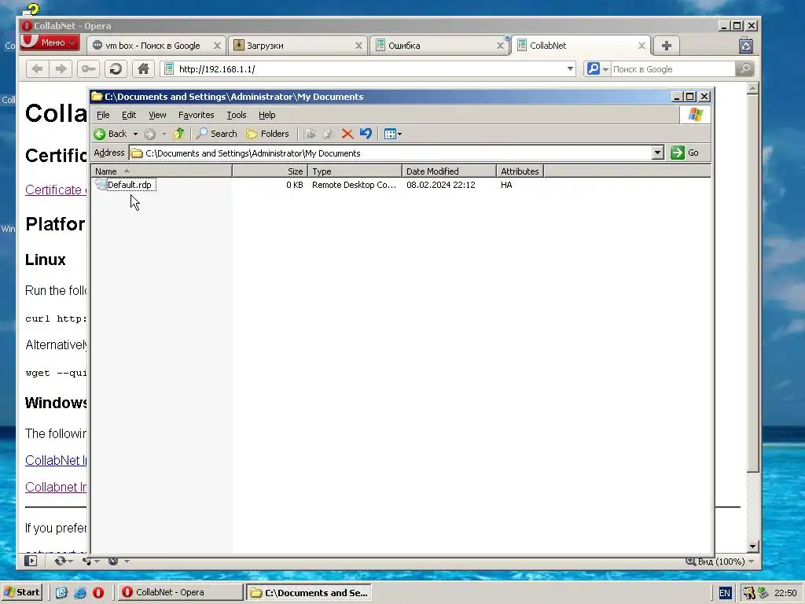The width and height of the screenshot is (805, 604).
Task: Click the My Documents address bar field
Action: [x=390, y=153]
